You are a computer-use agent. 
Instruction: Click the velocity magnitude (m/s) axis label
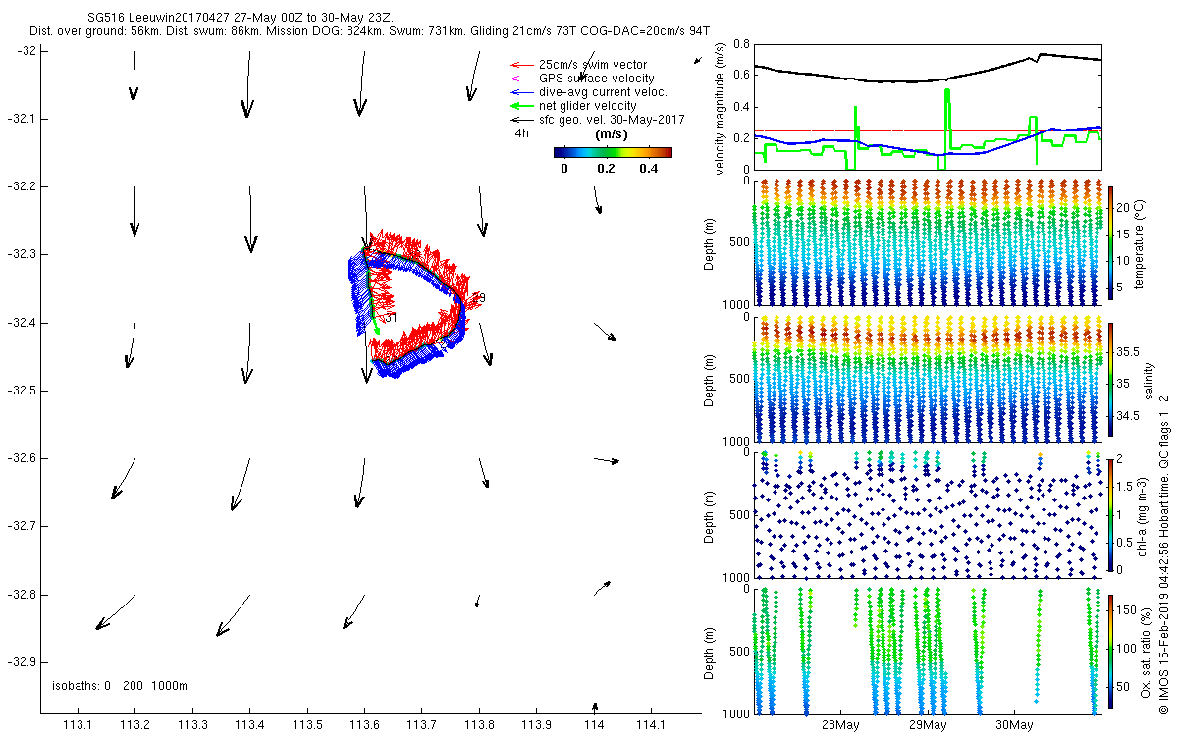click(x=722, y=108)
